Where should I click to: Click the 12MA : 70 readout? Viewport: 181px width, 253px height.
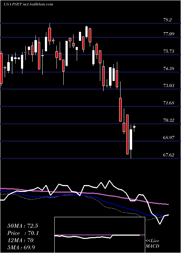[x=20, y=240]
